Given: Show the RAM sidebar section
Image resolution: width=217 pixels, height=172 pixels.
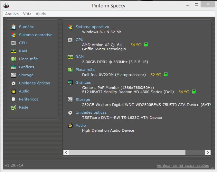Looking at the screenshot, I should [x=23, y=51].
